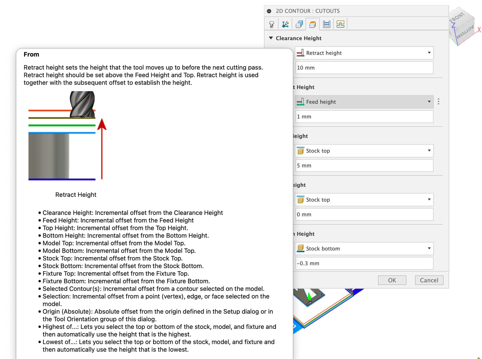
Task: Open the Linking tab icon
Action: click(x=340, y=24)
